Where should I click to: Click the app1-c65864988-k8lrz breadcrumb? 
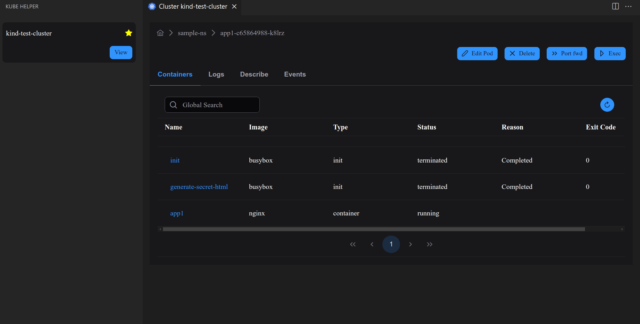pos(252,33)
